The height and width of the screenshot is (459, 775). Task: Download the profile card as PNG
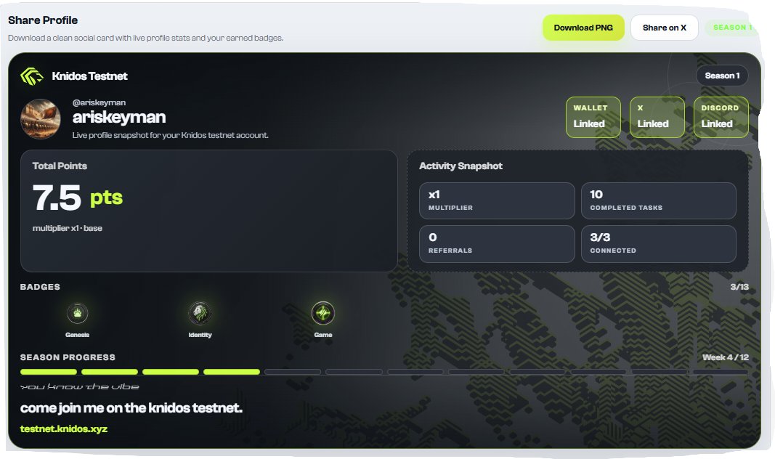pos(583,28)
